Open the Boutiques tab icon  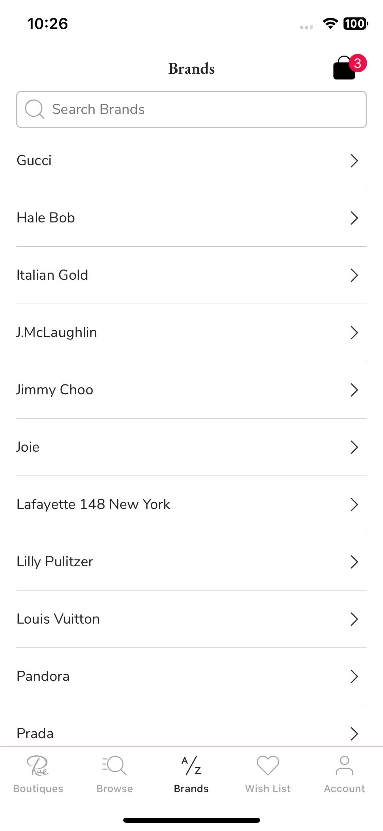tap(38, 766)
